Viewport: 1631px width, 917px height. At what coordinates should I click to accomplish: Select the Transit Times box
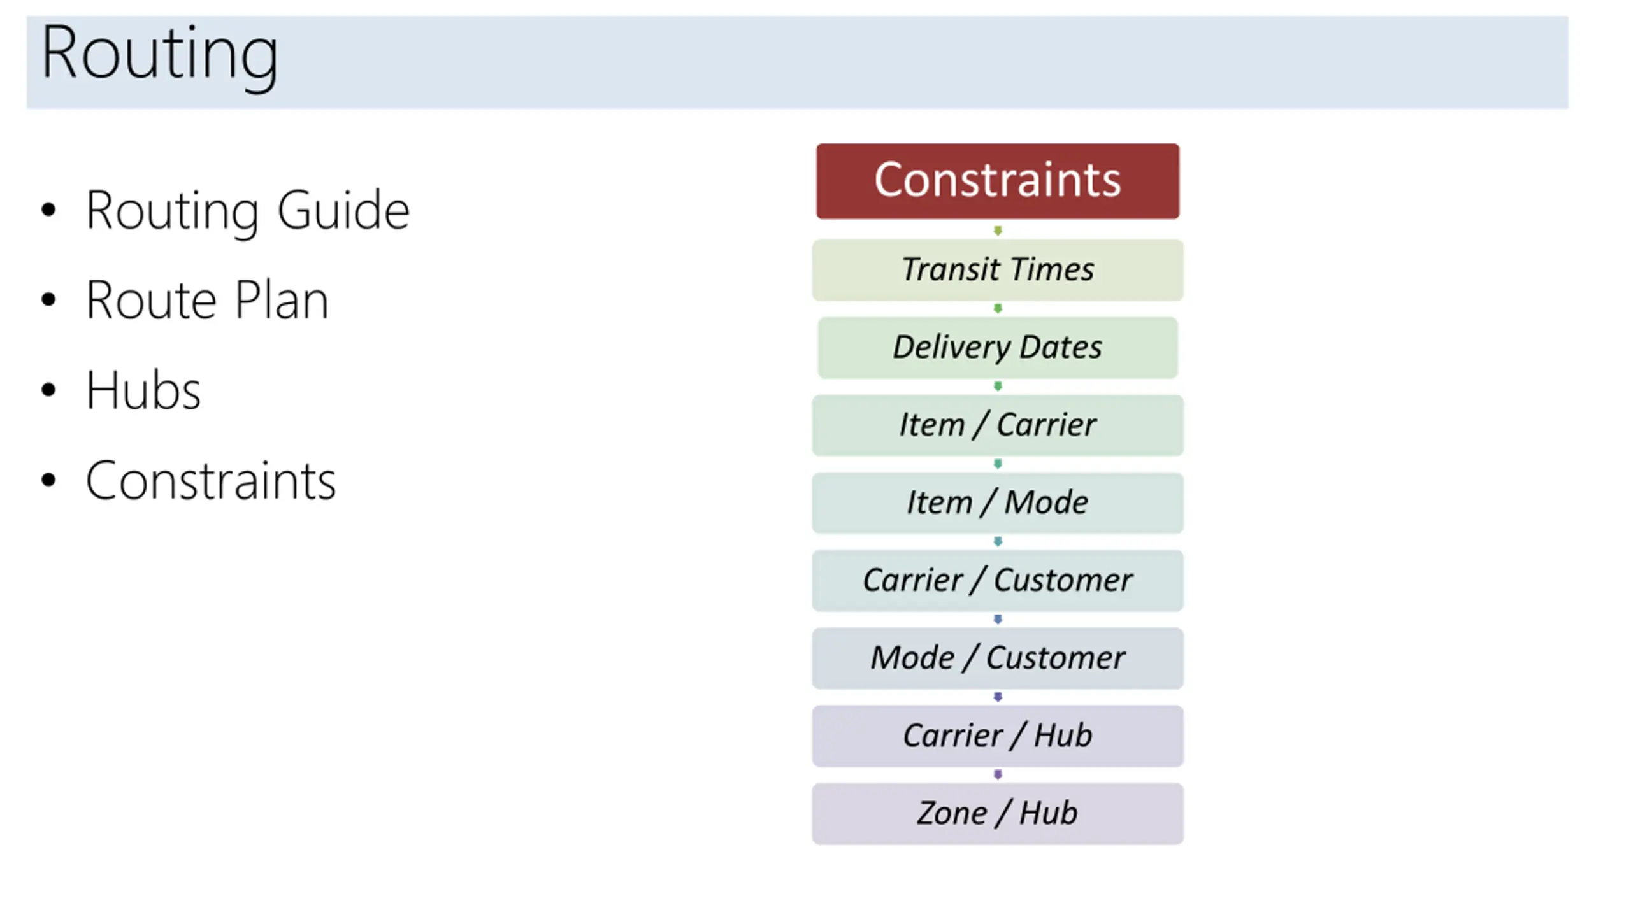(x=998, y=270)
